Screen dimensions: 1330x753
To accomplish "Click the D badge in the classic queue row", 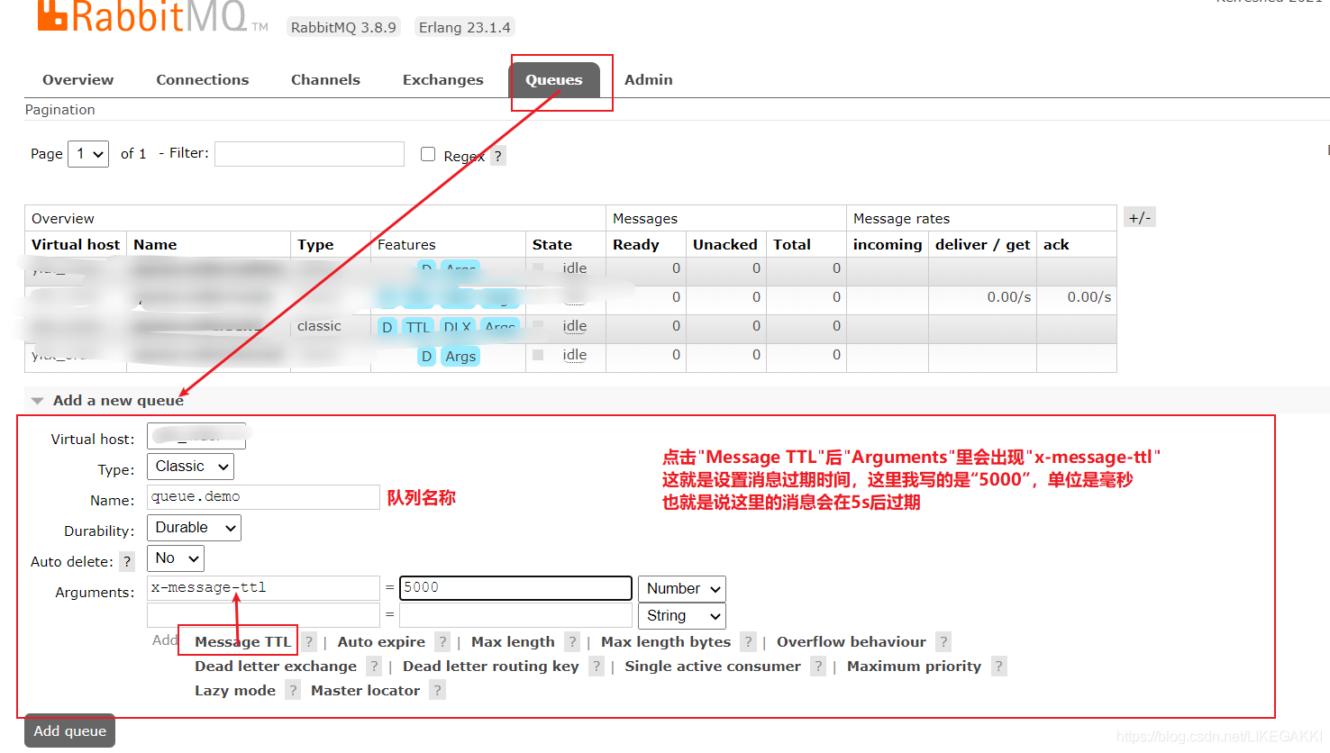I will (x=387, y=327).
